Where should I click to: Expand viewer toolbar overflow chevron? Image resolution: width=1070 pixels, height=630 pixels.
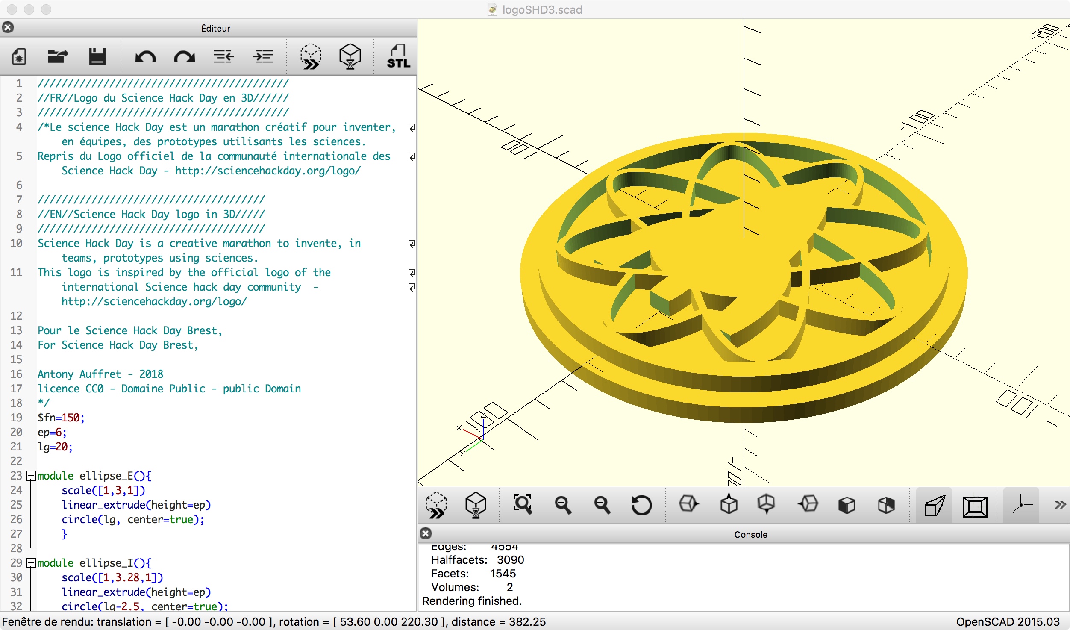pyautogui.click(x=1060, y=505)
